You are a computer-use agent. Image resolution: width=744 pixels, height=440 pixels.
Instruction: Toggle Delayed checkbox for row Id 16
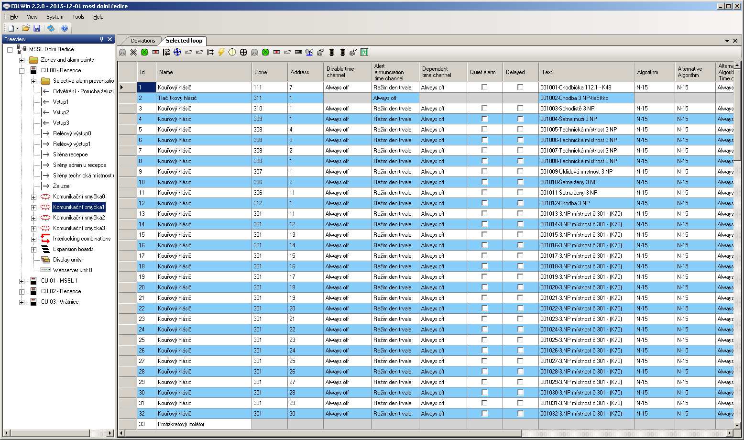click(520, 245)
